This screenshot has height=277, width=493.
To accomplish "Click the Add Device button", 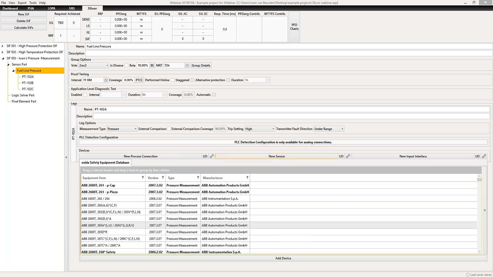I will pos(283,258).
